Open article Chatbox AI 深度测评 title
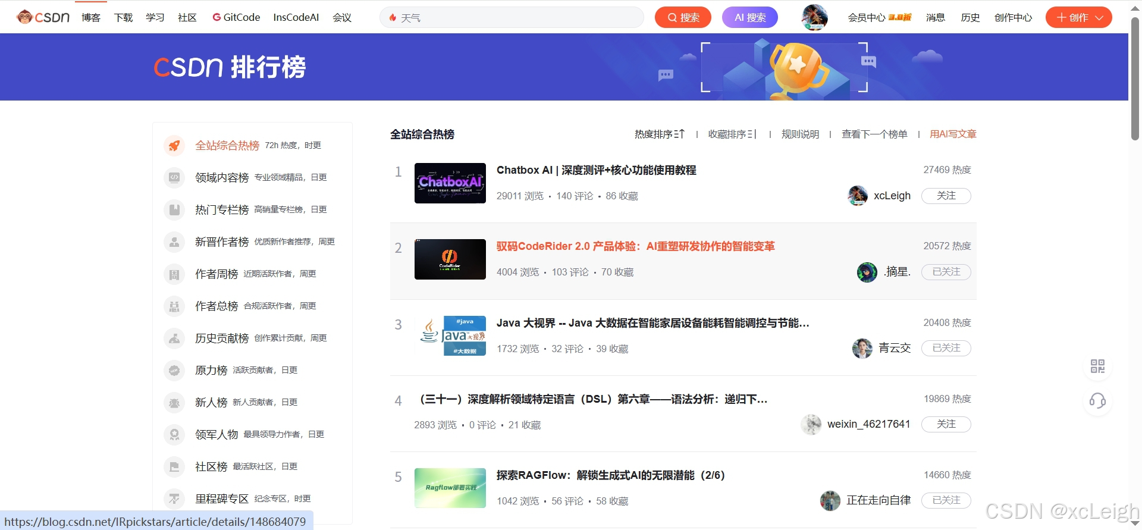The width and height of the screenshot is (1142, 530). pyautogui.click(x=597, y=170)
